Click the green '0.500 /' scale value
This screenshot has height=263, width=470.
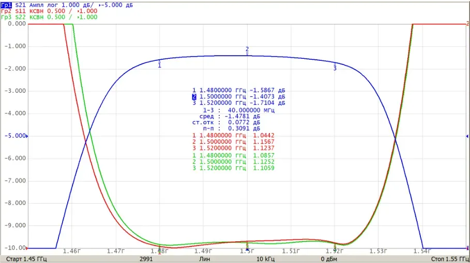tap(59, 18)
